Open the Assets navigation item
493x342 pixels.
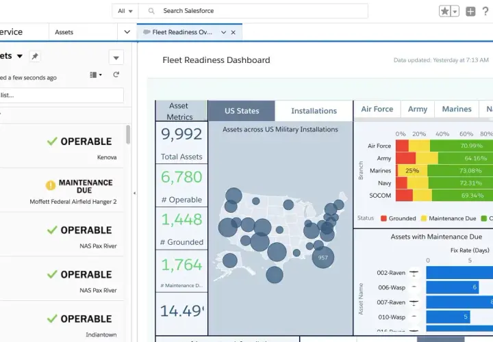click(x=64, y=32)
